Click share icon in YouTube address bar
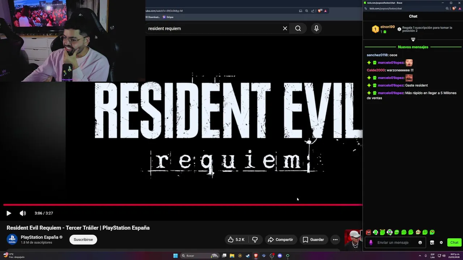This screenshot has height=260, width=463. tap(313, 11)
